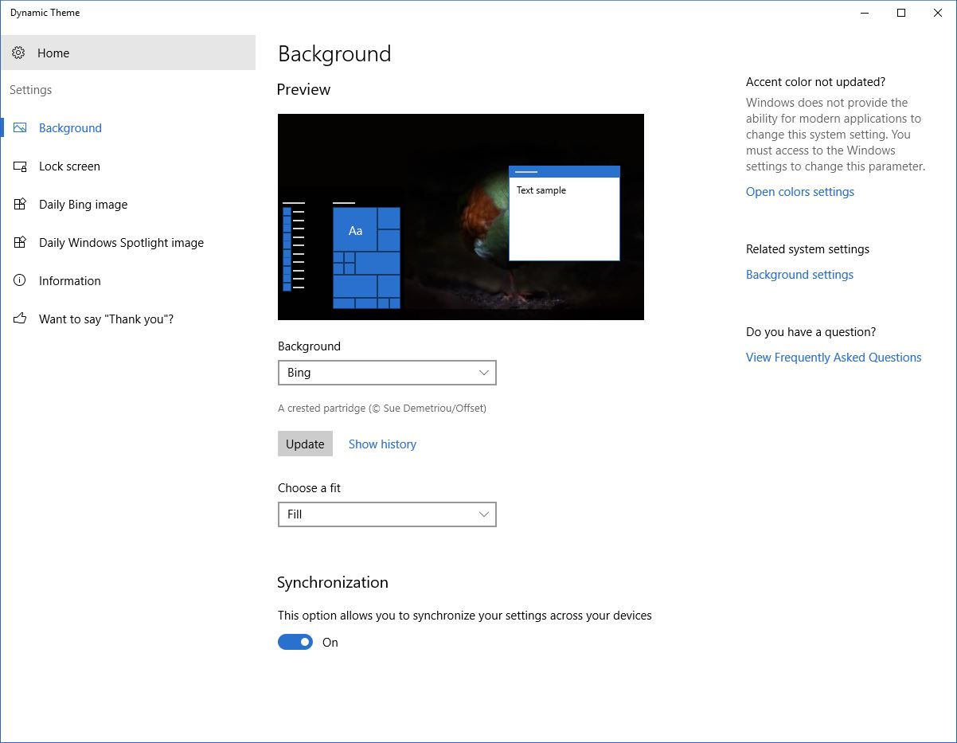Open colors settings link
This screenshot has width=957, height=743.
click(799, 191)
